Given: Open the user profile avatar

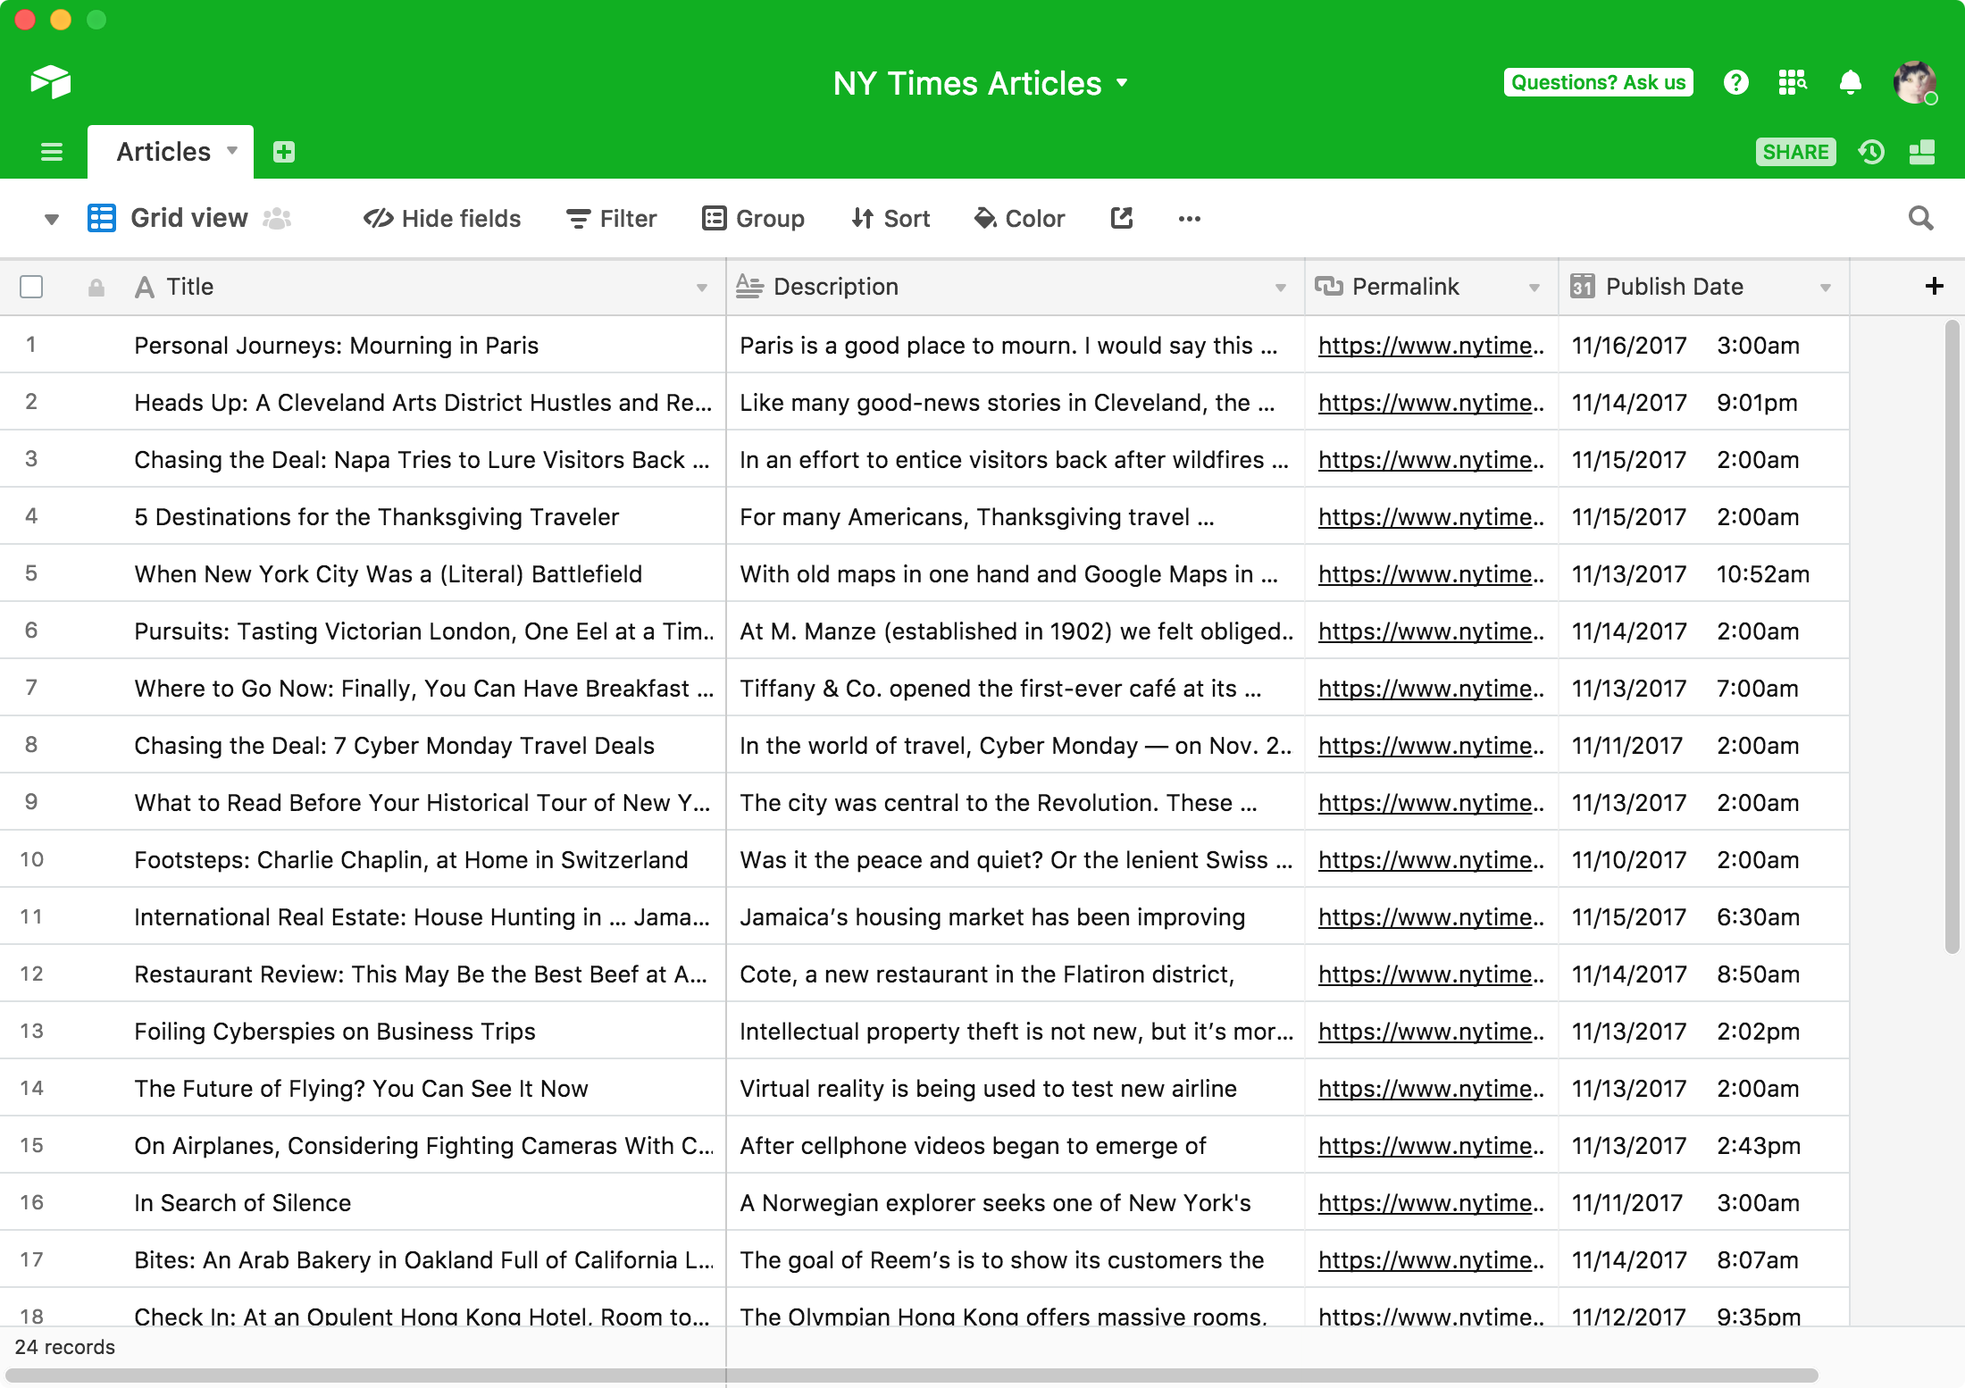Looking at the screenshot, I should coord(1915,82).
